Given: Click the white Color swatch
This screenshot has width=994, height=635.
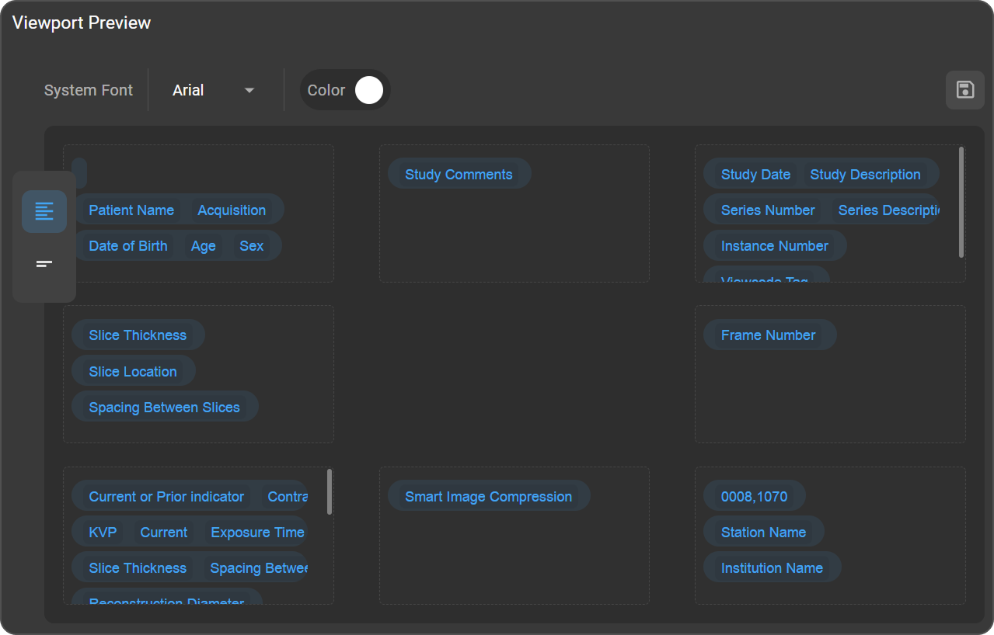Looking at the screenshot, I should (369, 90).
